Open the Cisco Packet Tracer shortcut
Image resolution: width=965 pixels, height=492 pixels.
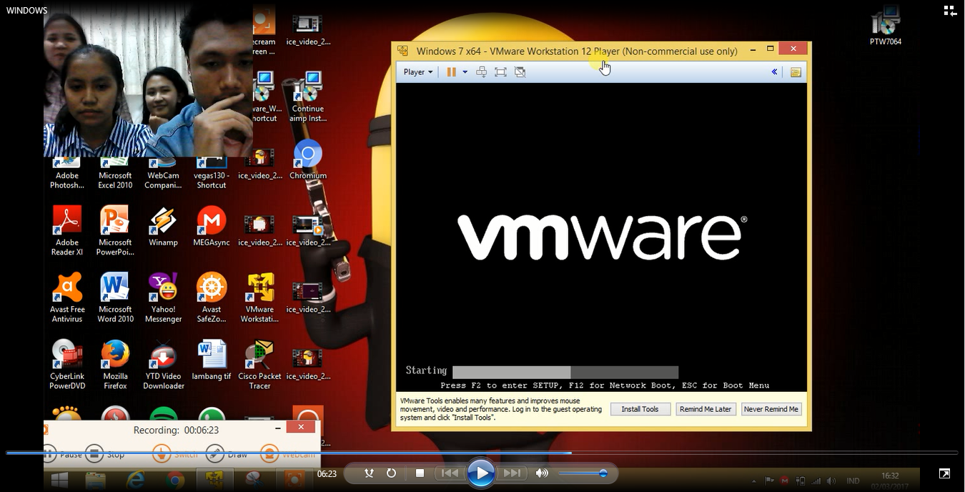(259, 365)
